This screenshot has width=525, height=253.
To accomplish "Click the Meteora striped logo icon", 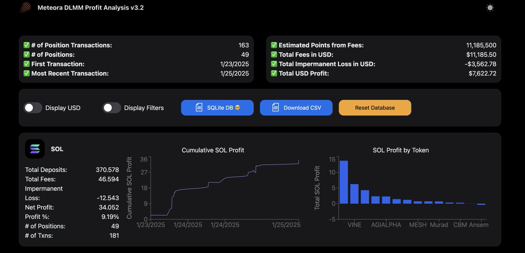I will pos(27,7).
